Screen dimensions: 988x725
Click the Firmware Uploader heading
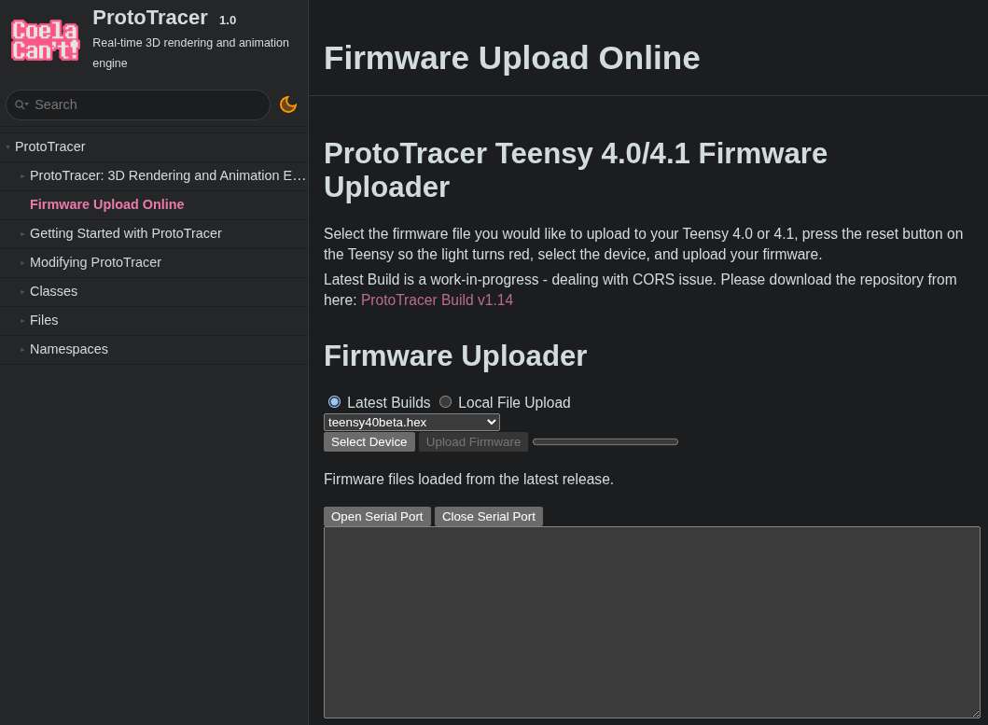(x=455, y=356)
